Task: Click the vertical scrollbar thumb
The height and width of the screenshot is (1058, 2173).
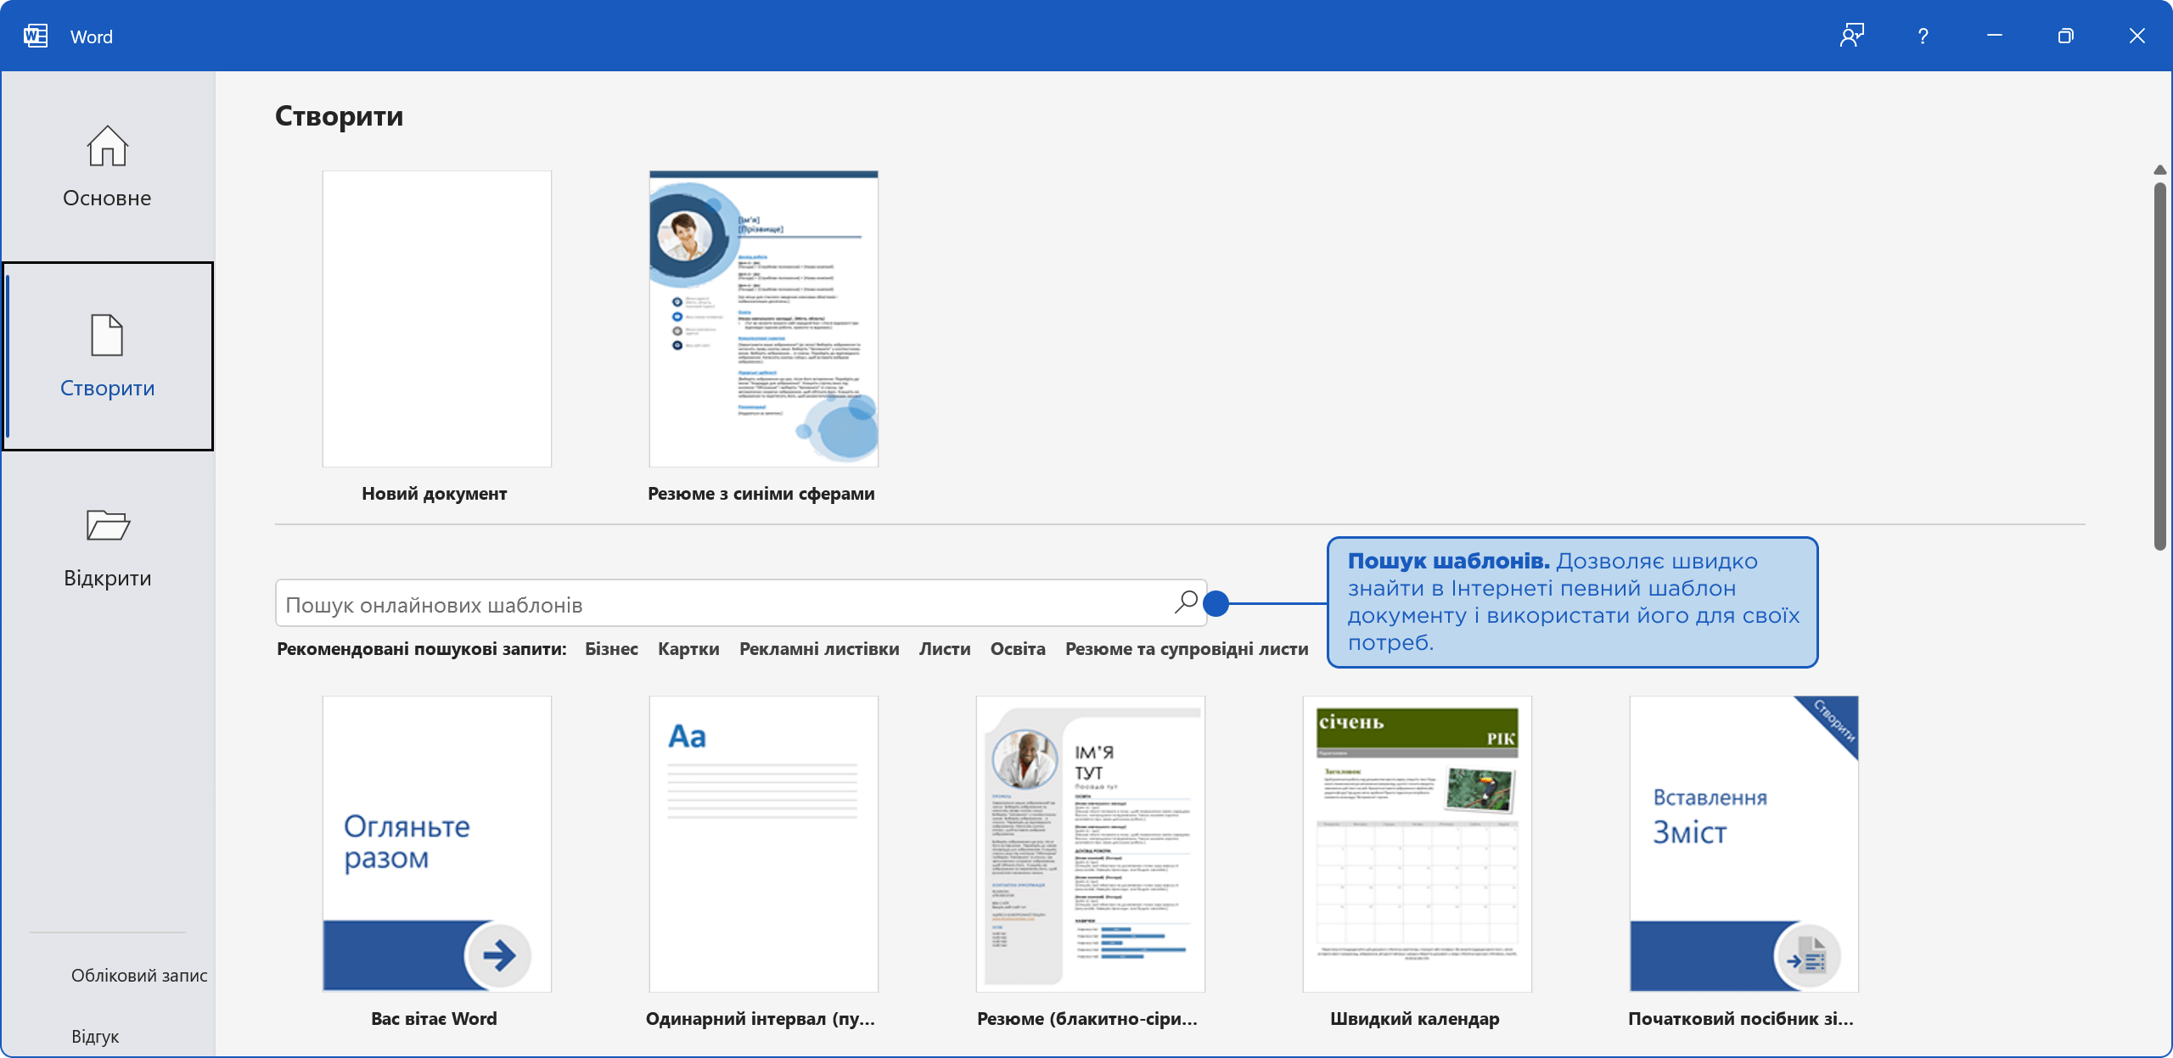Action: click(2159, 365)
